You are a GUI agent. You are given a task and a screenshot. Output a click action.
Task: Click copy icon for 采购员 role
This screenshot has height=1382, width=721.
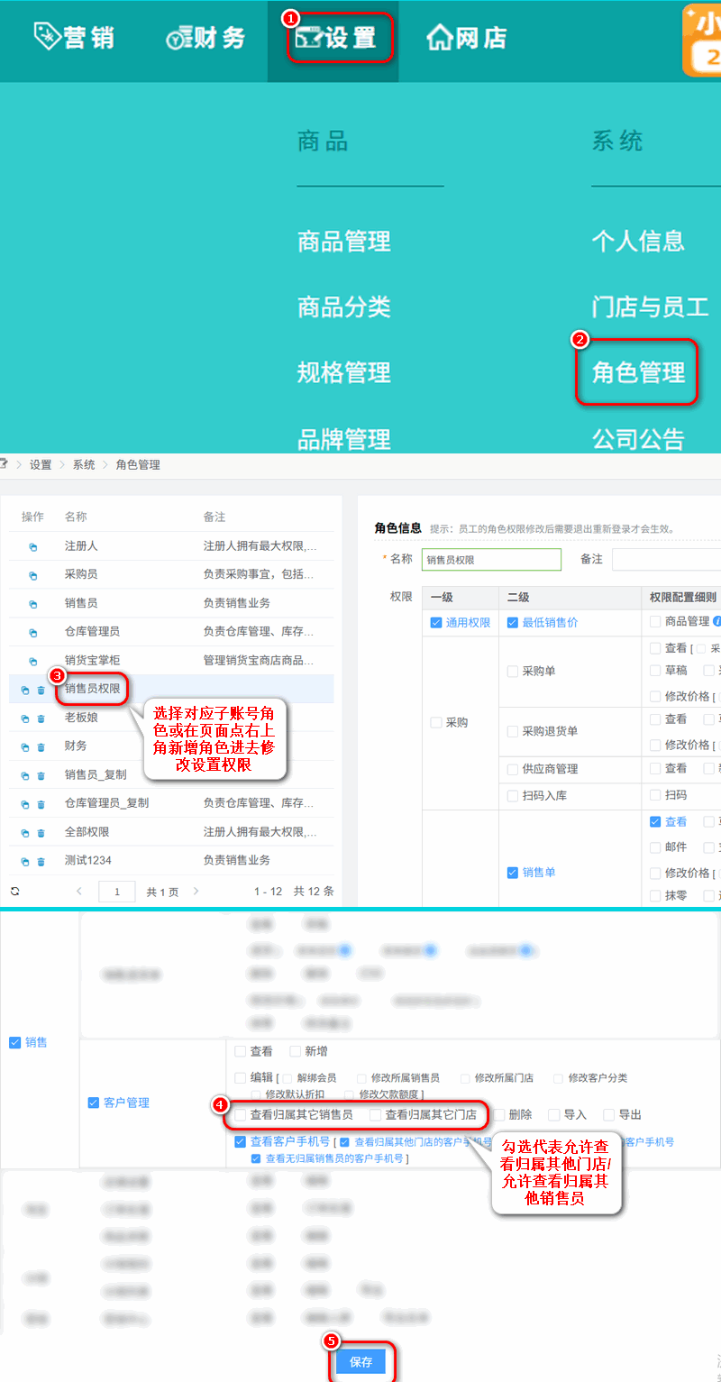tap(33, 576)
